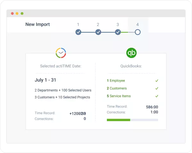The width and height of the screenshot is (192, 153).
Task: Click the actiTIME clock logo icon
Action: pos(61,53)
